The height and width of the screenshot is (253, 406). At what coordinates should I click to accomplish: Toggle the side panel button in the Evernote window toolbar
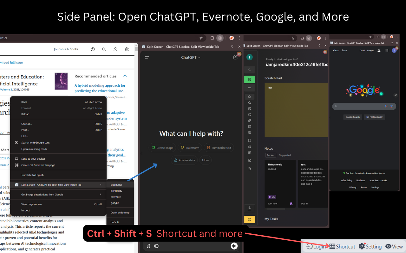(309, 38)
